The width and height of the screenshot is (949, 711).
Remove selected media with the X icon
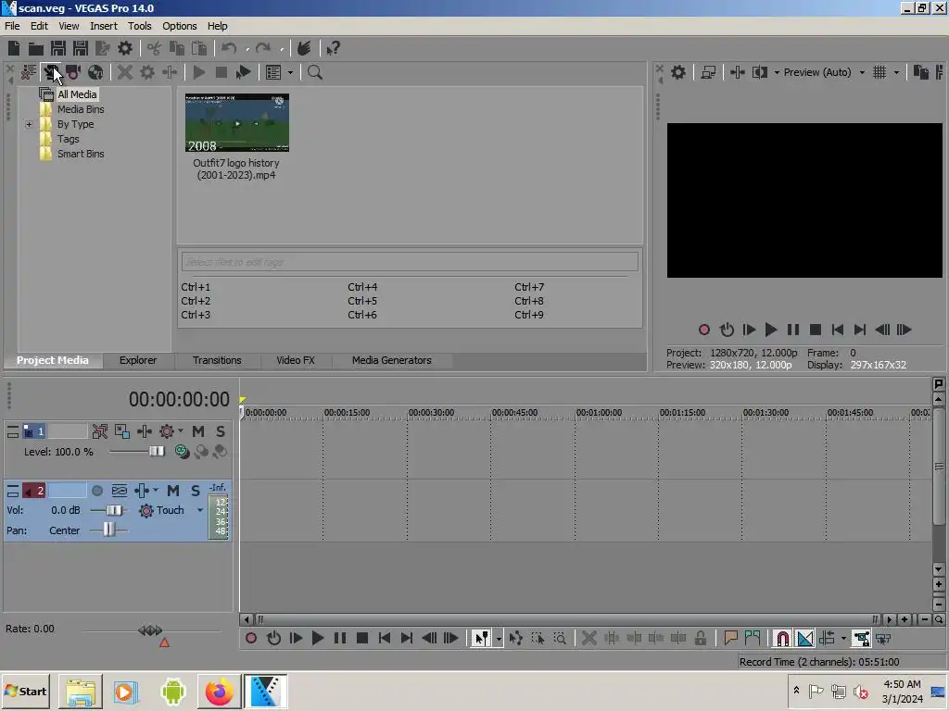pos(125,72)
